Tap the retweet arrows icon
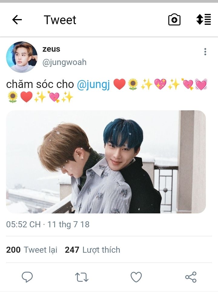This screenshot has width=218, height=292. coord(81,277)
